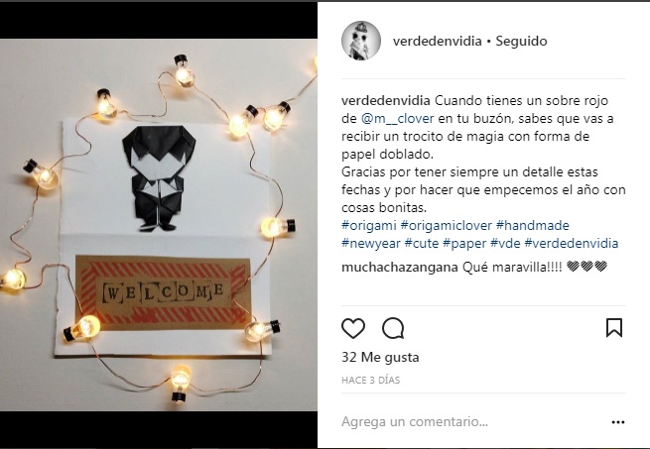Open the #vde hashtag
650x449 pixels.
pos(505,243)
